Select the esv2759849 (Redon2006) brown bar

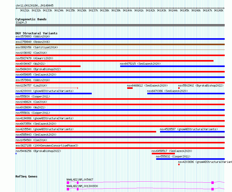[x=120, y=44]
